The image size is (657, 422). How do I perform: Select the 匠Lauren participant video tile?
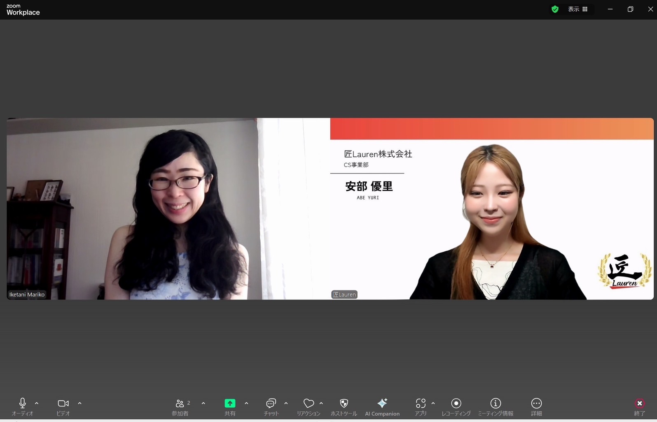[x=492, y=209]
